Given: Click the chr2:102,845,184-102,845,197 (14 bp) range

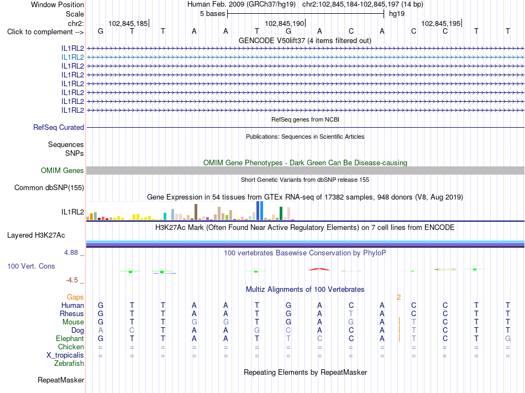Looking at the screenshot, I should (363, 4).
